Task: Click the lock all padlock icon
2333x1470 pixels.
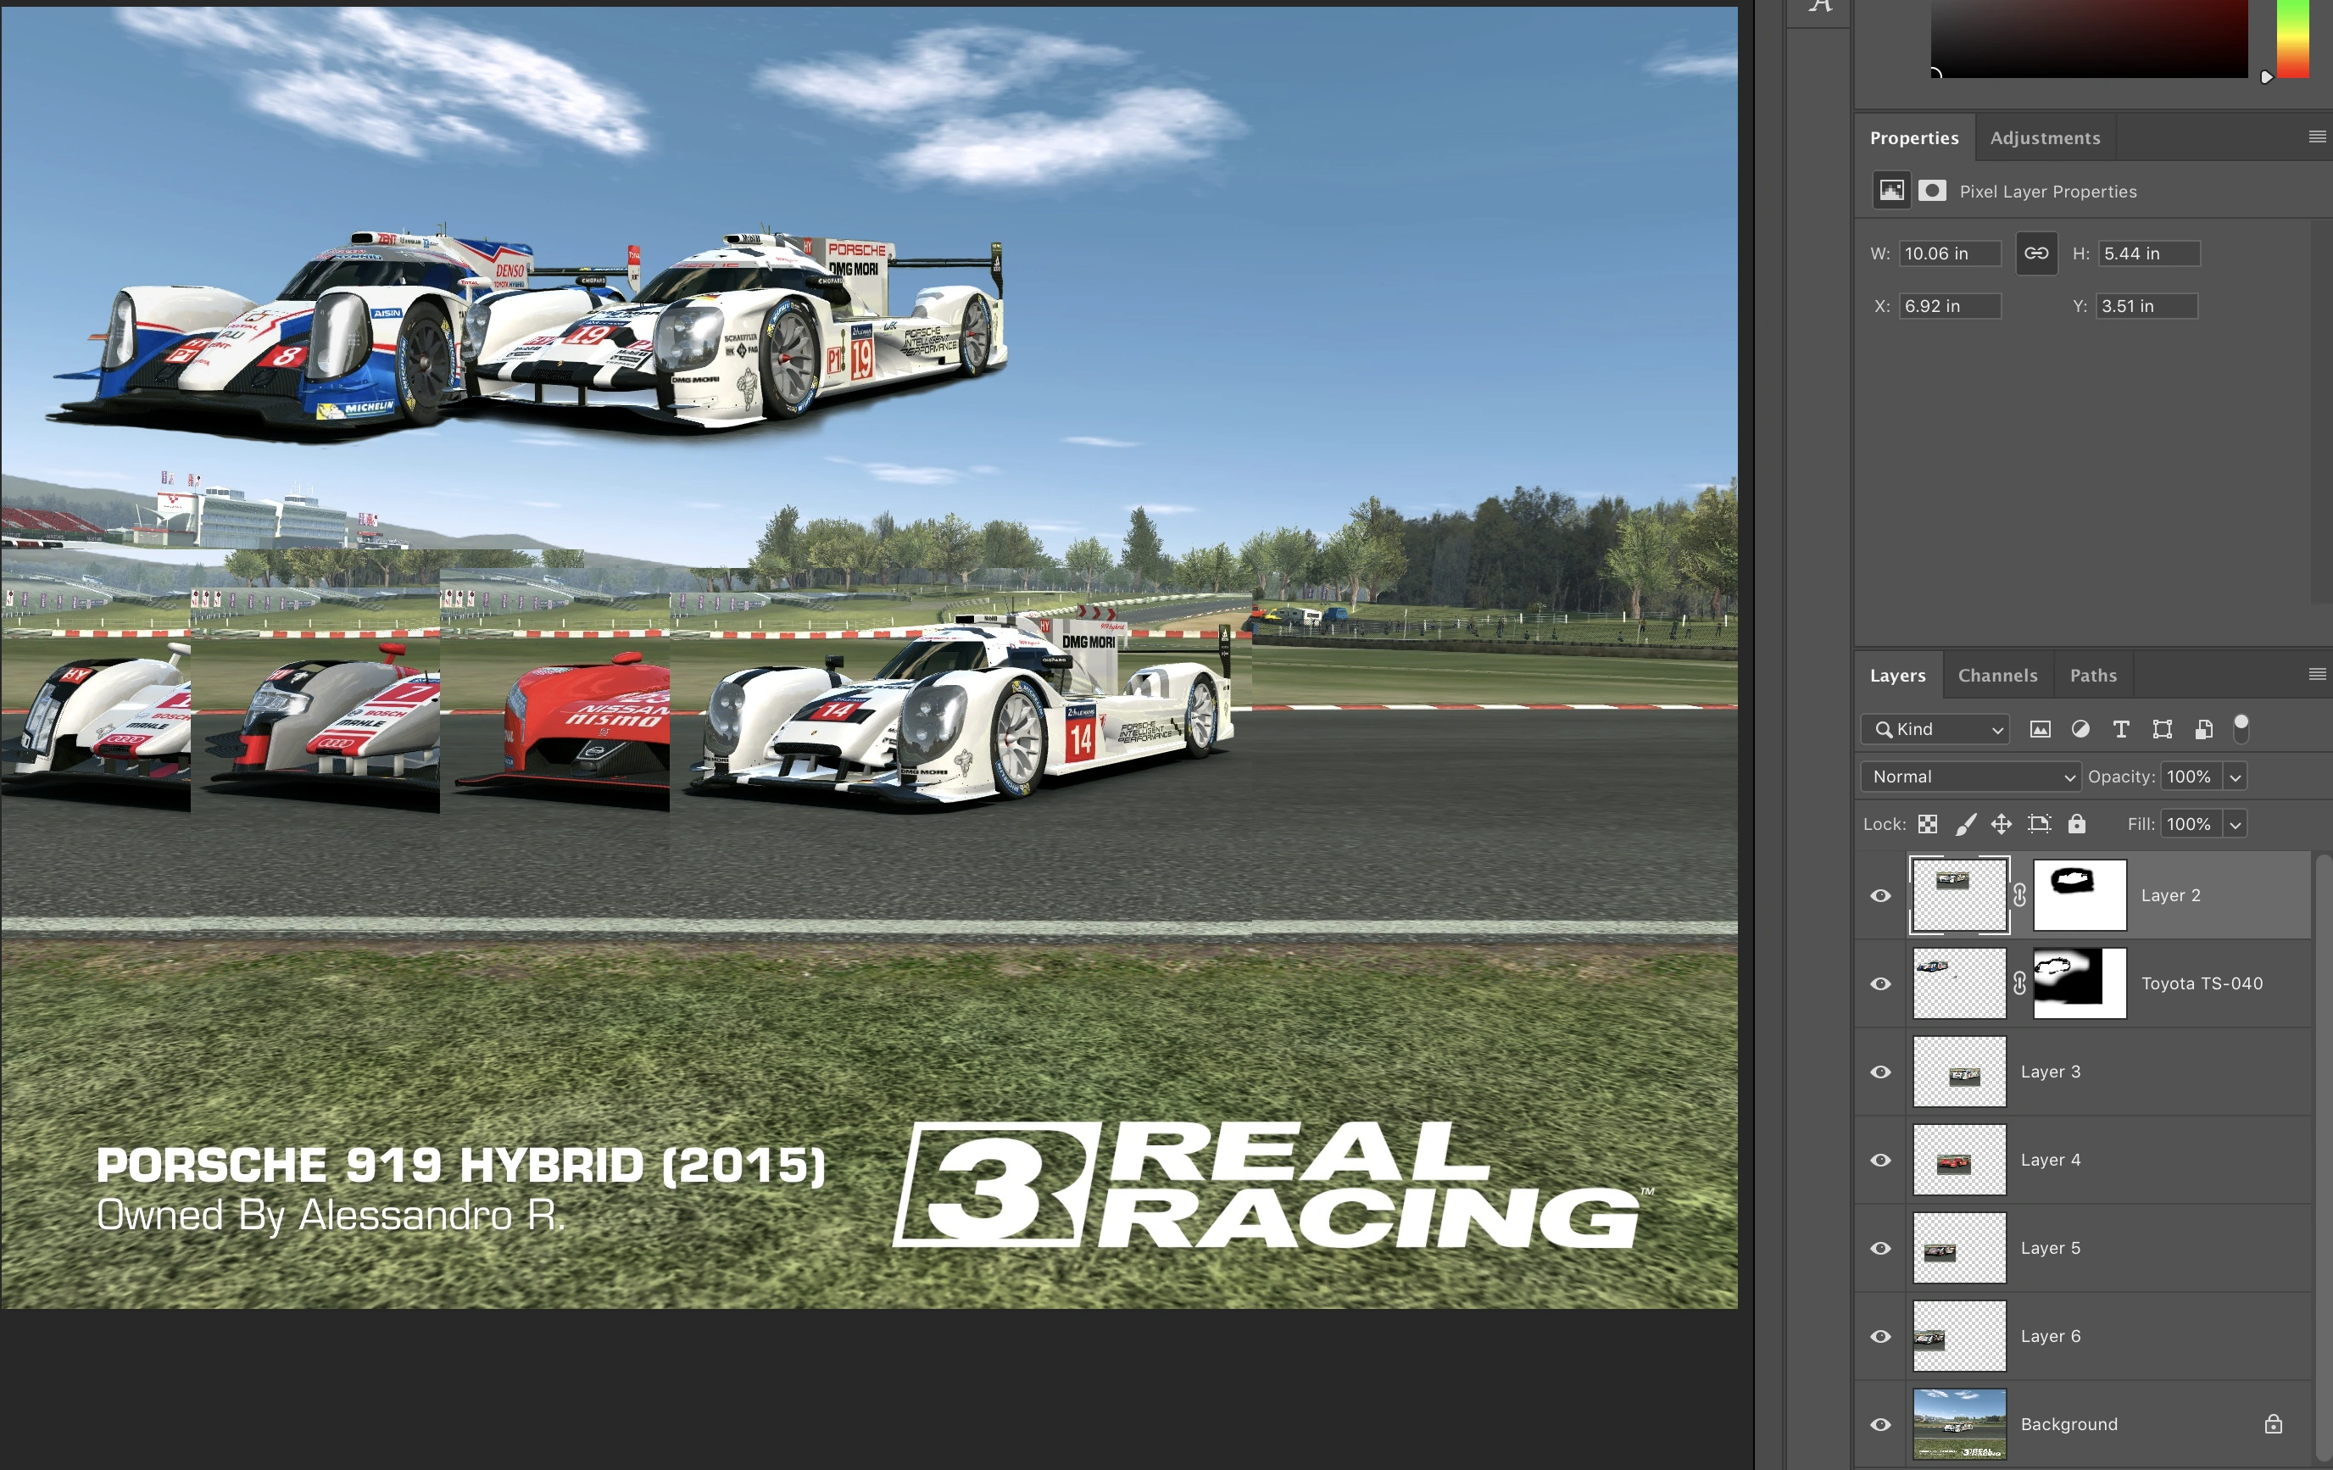Action: 2076,824
